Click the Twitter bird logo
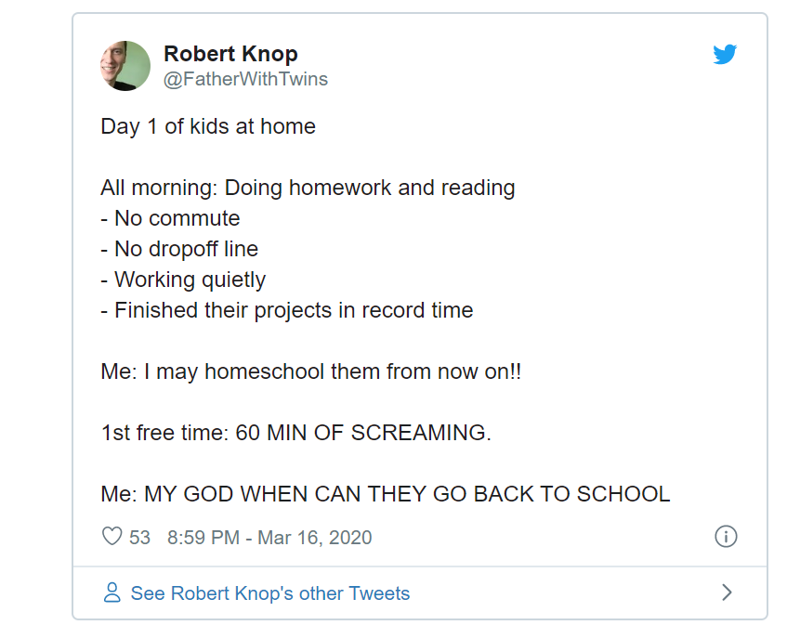This screenshot has width=800, height=625. [725, 55]
